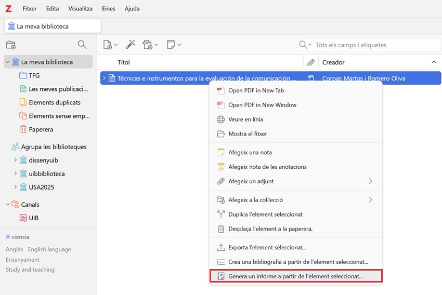Select the dissenyuib library
Screen dimensions: 442x295
tap(43, 160)
